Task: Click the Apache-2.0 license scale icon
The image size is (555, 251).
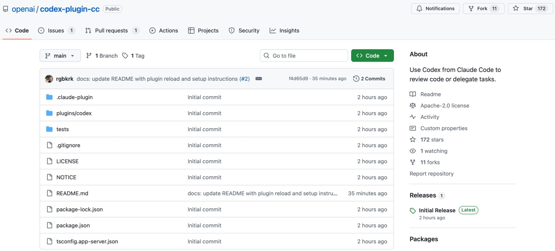Action: (x=413, y=106)
